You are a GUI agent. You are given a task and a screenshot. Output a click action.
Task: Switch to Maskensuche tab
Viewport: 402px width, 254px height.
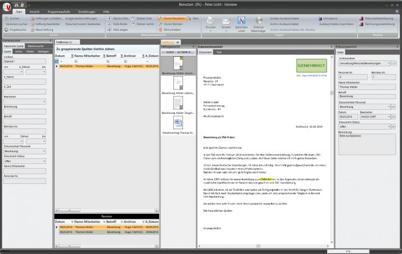tap(35, 46)
